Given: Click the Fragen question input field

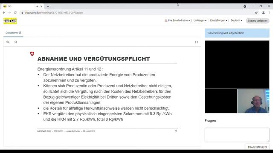Looking at the screenshot, I should pos(237,135).
